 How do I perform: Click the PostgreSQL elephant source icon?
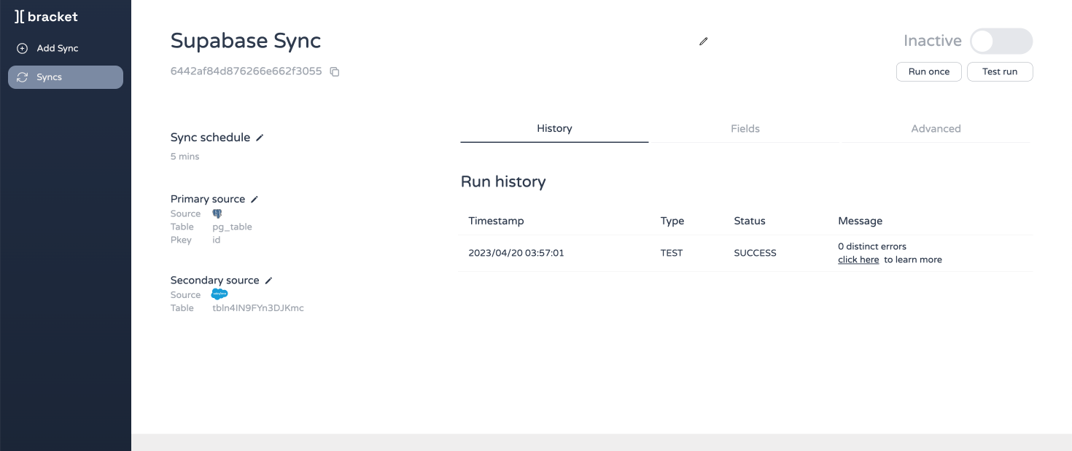click(217, 213)
